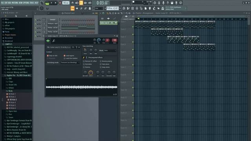The height and width of the screenshot is (141, 251).
Task: Click the stamp icon in second toolbar
Action: [90, 8]
